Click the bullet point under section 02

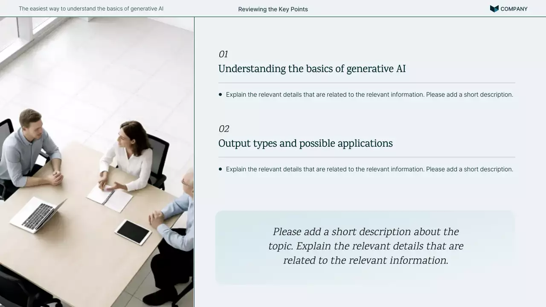pos(221,169)
